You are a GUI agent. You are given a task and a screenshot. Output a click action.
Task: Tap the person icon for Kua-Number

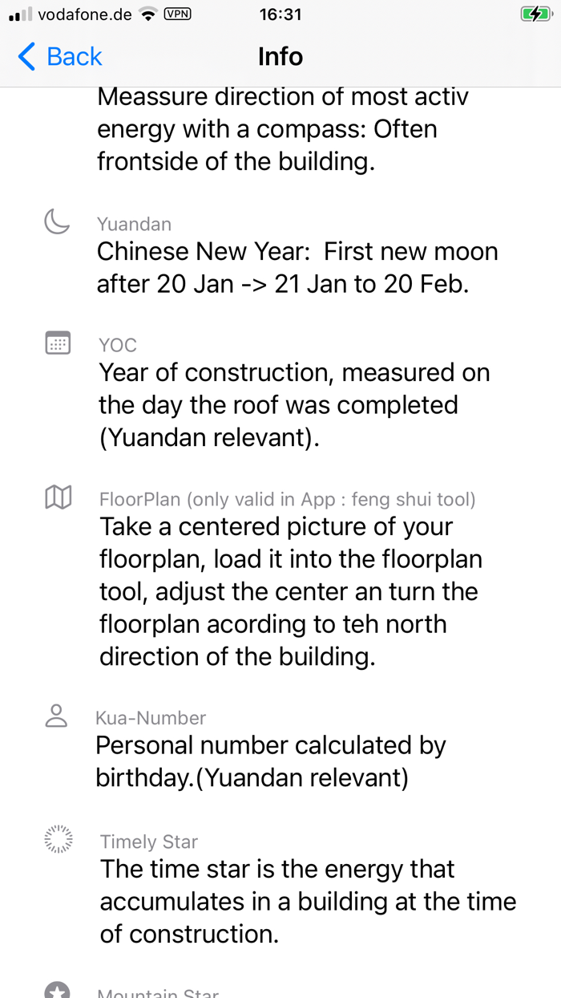pos(56,715)
